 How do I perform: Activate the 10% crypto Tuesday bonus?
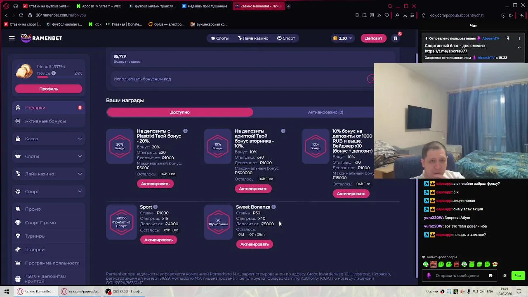tap(253, 189)
